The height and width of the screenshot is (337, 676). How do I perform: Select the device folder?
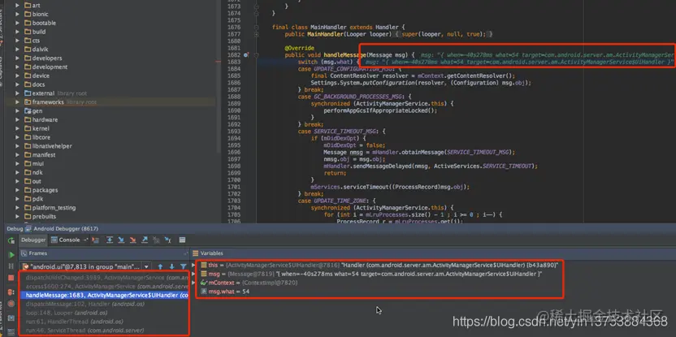click(37, 76)
